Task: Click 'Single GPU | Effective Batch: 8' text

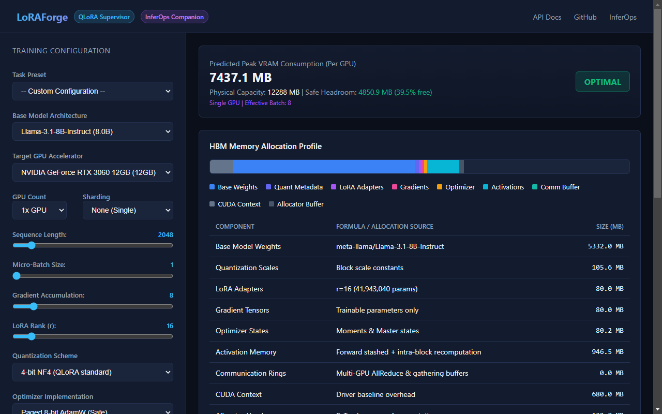Action: [x=250, y=103]
